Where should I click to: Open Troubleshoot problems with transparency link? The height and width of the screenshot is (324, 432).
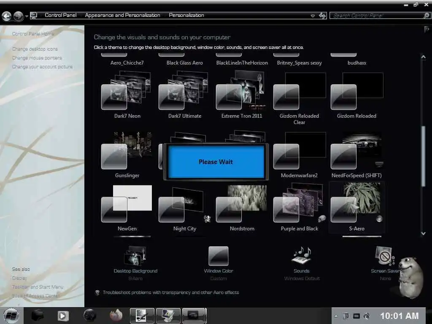170,292
